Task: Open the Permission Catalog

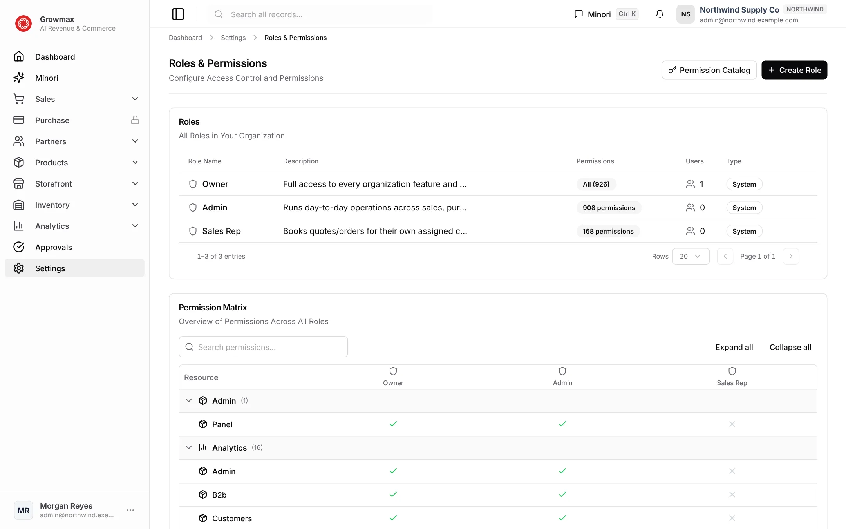Action: pyautogui.click(x=709, y=70)
